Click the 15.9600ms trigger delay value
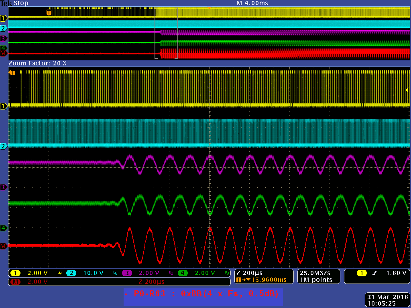Image resolution: width=411 pixels, height=308 pixels. 269,280
